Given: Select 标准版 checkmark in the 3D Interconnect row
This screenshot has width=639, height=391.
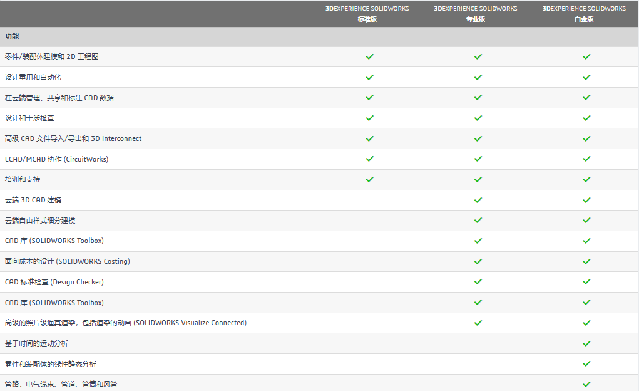Looking at the screenshot, I should point(370,138).
